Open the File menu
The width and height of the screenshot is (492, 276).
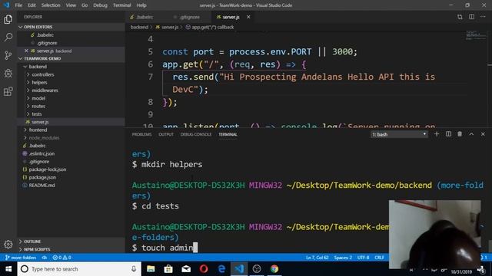tap(18, 5)
